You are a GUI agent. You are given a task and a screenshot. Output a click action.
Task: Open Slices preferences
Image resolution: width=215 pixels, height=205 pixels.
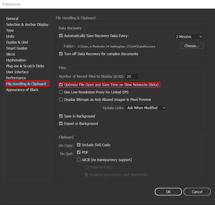coord(11,54)
